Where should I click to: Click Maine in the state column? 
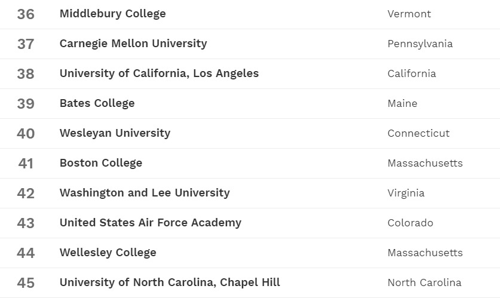click(x=402, y=103)
